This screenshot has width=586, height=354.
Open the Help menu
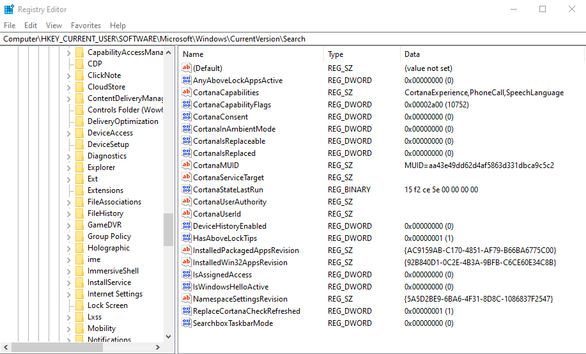(x=118, y=26)
